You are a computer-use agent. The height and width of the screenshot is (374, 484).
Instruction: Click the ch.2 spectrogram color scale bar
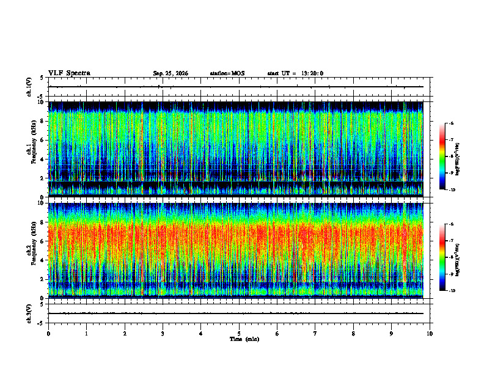tap(442, 257)
